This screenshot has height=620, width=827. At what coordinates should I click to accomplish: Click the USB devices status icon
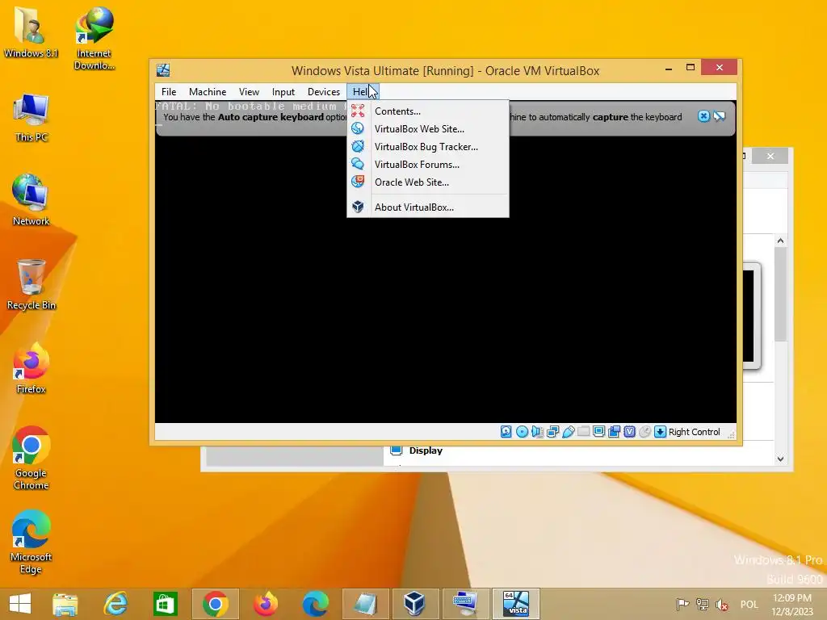568,432
